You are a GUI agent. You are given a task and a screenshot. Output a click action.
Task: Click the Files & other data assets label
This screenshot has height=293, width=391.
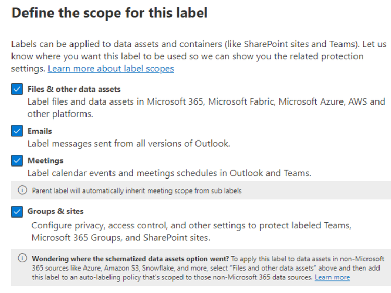click(x=74, y=90)
